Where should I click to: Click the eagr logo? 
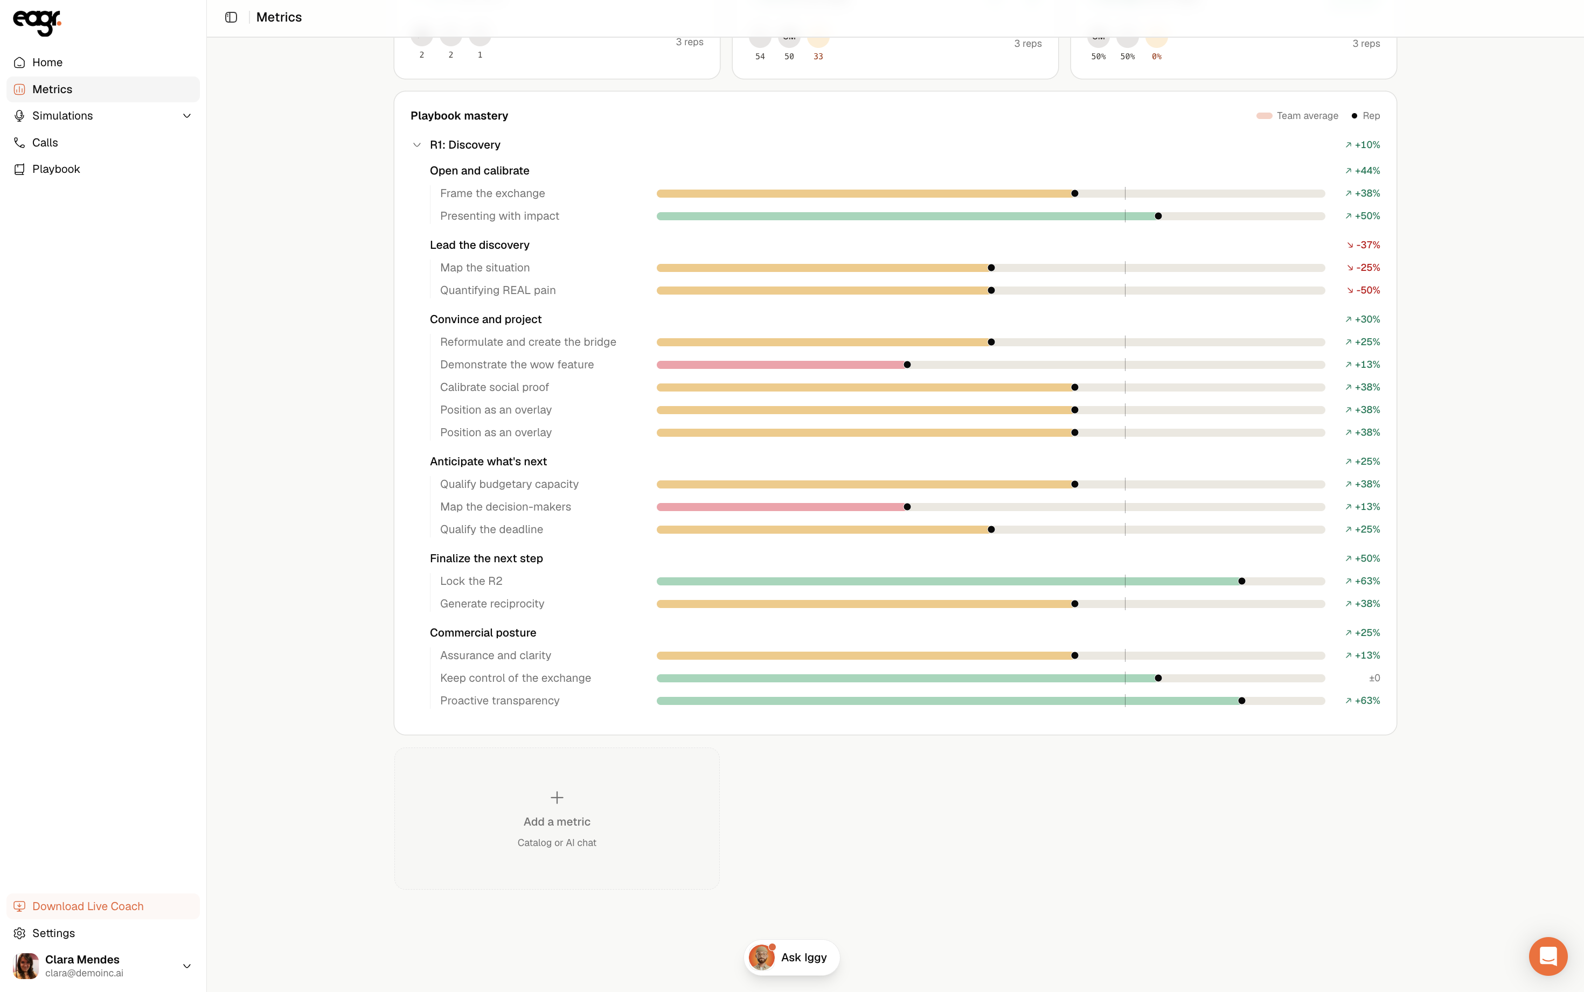click(x=37, y=22)
